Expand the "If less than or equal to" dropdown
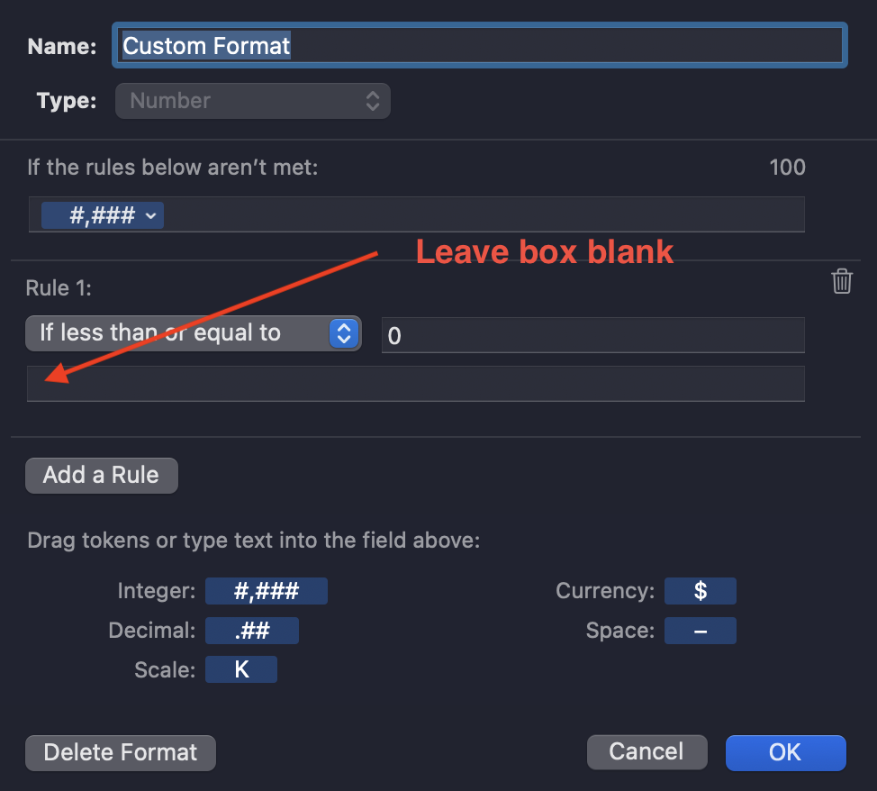The width and height of the screenshot is (877, 791). click(x=193, y=333)
